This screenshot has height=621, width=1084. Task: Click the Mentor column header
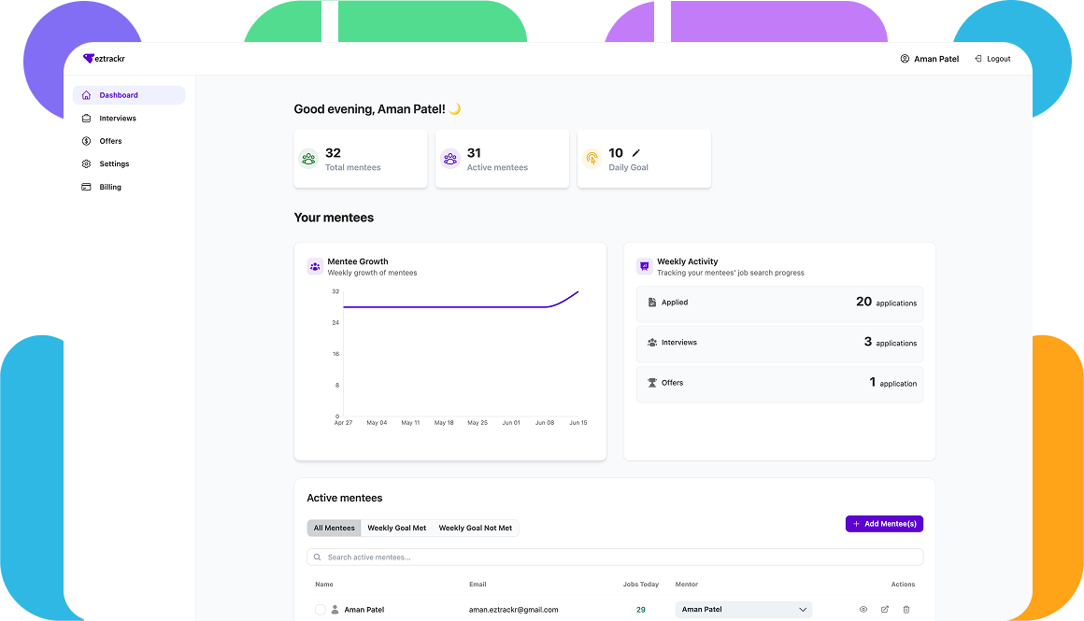coord(687,585)
